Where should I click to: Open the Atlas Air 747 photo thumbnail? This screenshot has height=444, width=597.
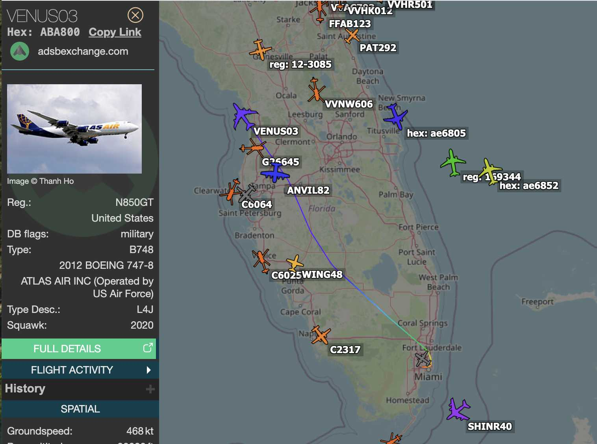74,129
